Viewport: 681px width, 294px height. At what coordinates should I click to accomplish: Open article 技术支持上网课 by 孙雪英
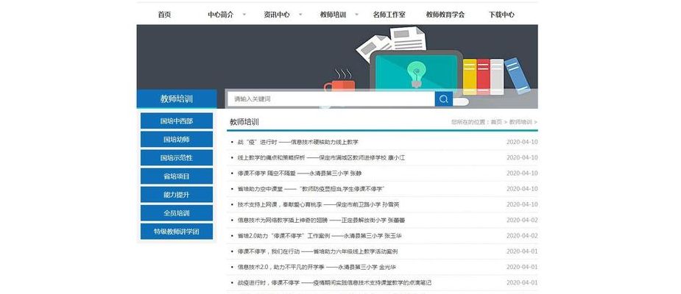(x=318, y=204)
